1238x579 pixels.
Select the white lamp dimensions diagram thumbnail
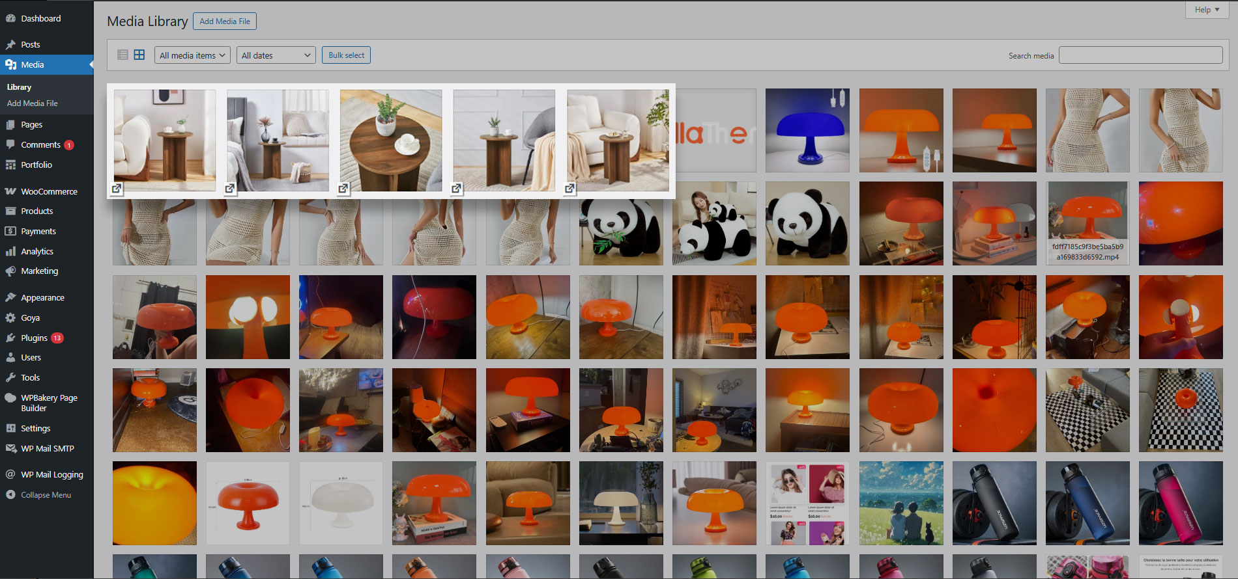(341, 503)
